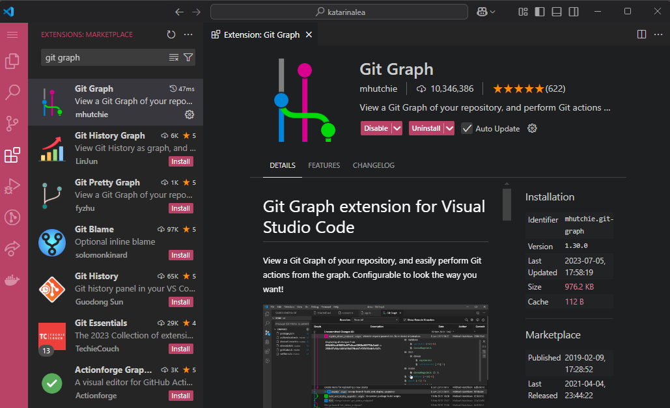The width and height of the screenshot is (670, 408).
Task: Open the Git Graph activity bar icon
Action: pyautogui.click(x=12, y=217)
